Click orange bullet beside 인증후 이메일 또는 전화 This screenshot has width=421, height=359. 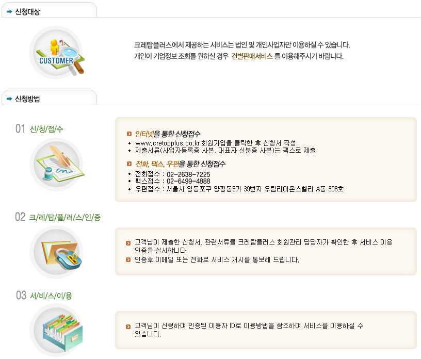(x=128, y=259)
